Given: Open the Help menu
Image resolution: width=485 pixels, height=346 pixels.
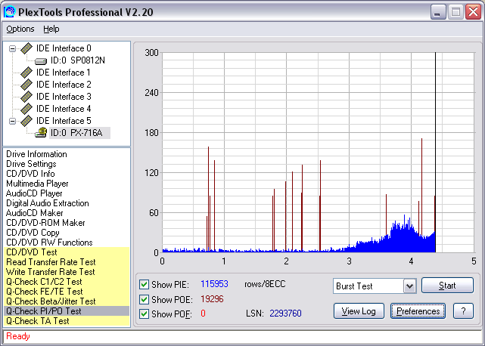Looking at the screenshot, I should [x=51, y=29].
